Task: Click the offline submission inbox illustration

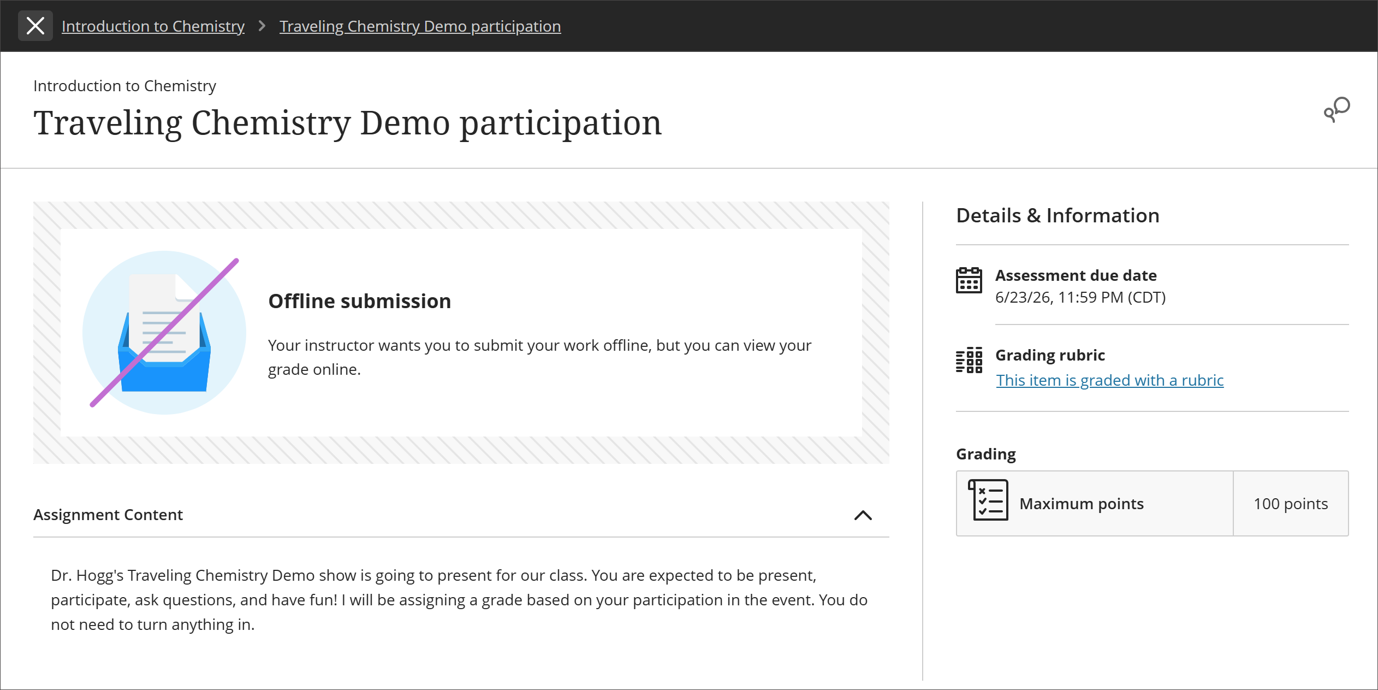Action: click(164, 332)
